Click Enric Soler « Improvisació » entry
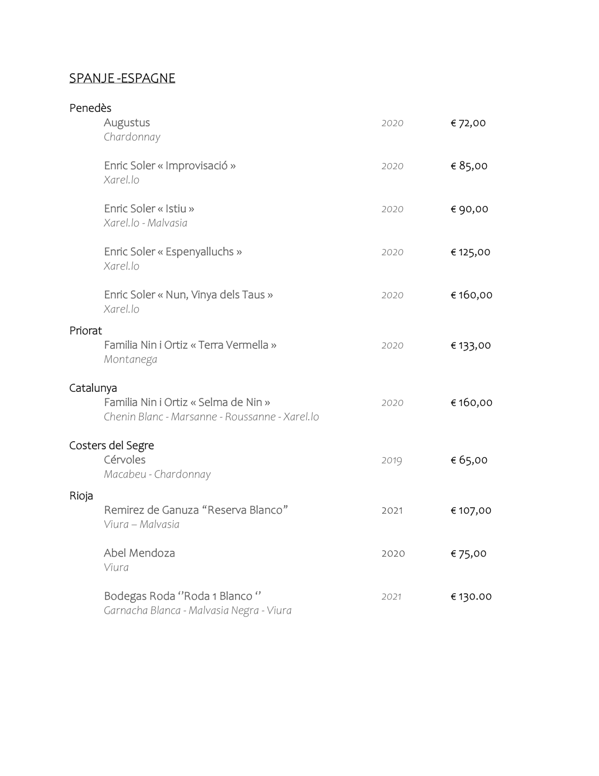Screen dimensions: 599x776 pos(170,166)
